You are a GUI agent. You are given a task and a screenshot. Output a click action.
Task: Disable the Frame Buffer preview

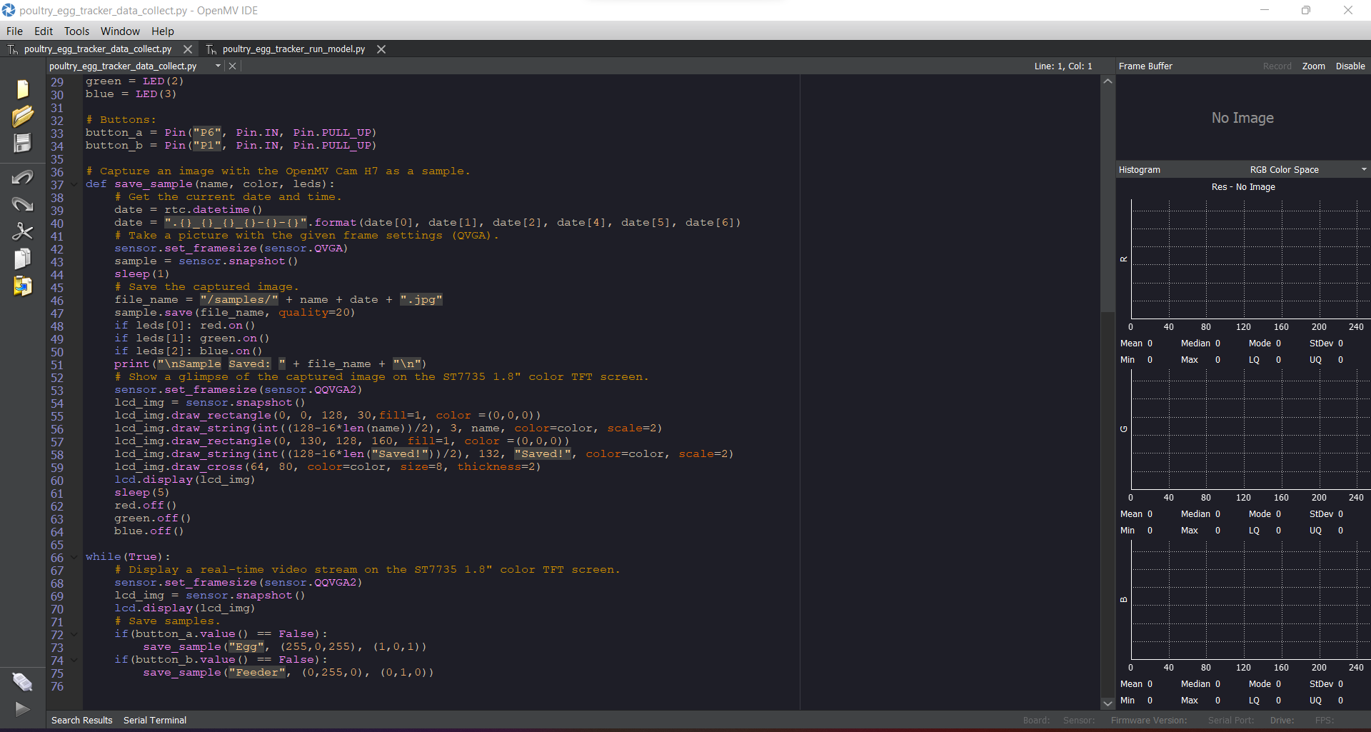click(1350, 66)
